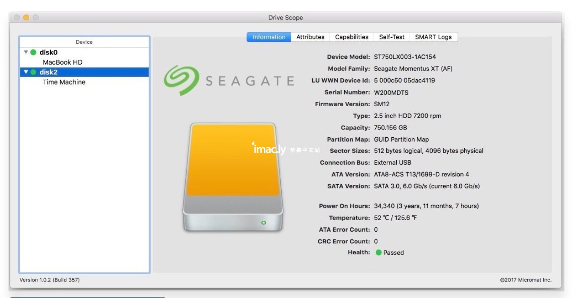Close the Drive Scope window

(x=17, y=17)
